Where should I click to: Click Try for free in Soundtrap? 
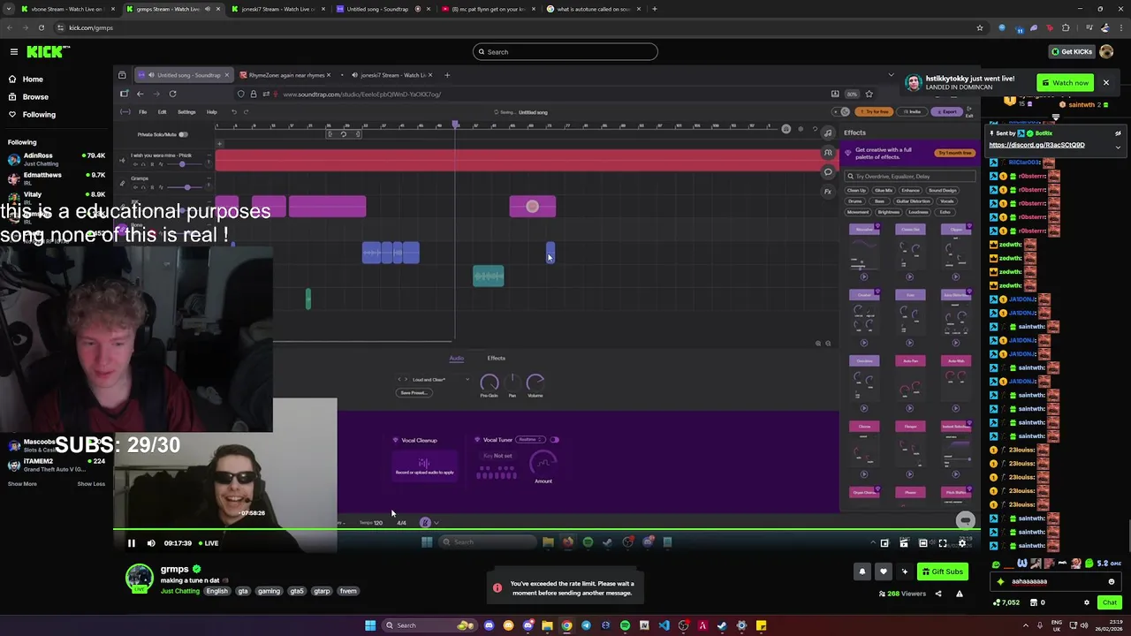(x=875, y=112)
